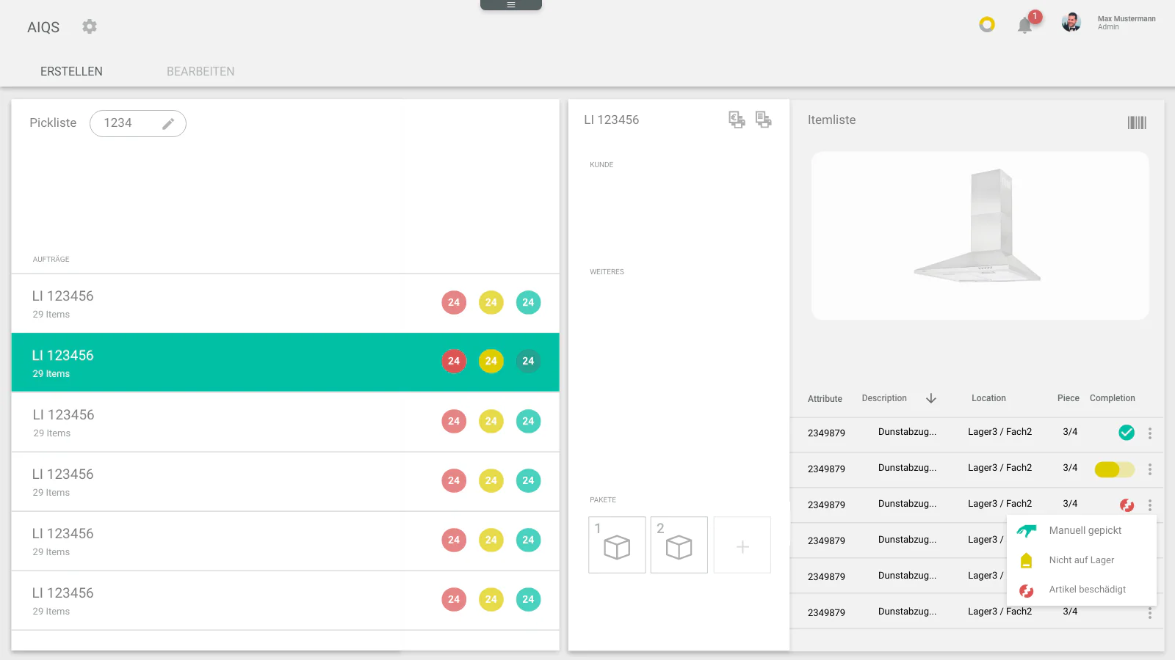This screenshot has width=1175, height=660.
Task: Open the kebab menu in the yellow toggle row
Action: [x=1150, y=469]
